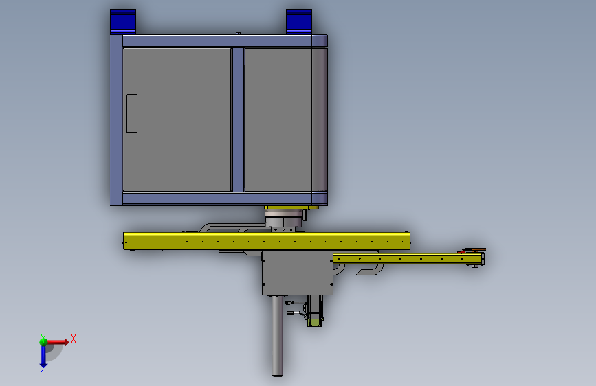Select the left blue bracket atop the cabinet
Viewport: 596px width, 386px height.
click(x=123, y=22)
